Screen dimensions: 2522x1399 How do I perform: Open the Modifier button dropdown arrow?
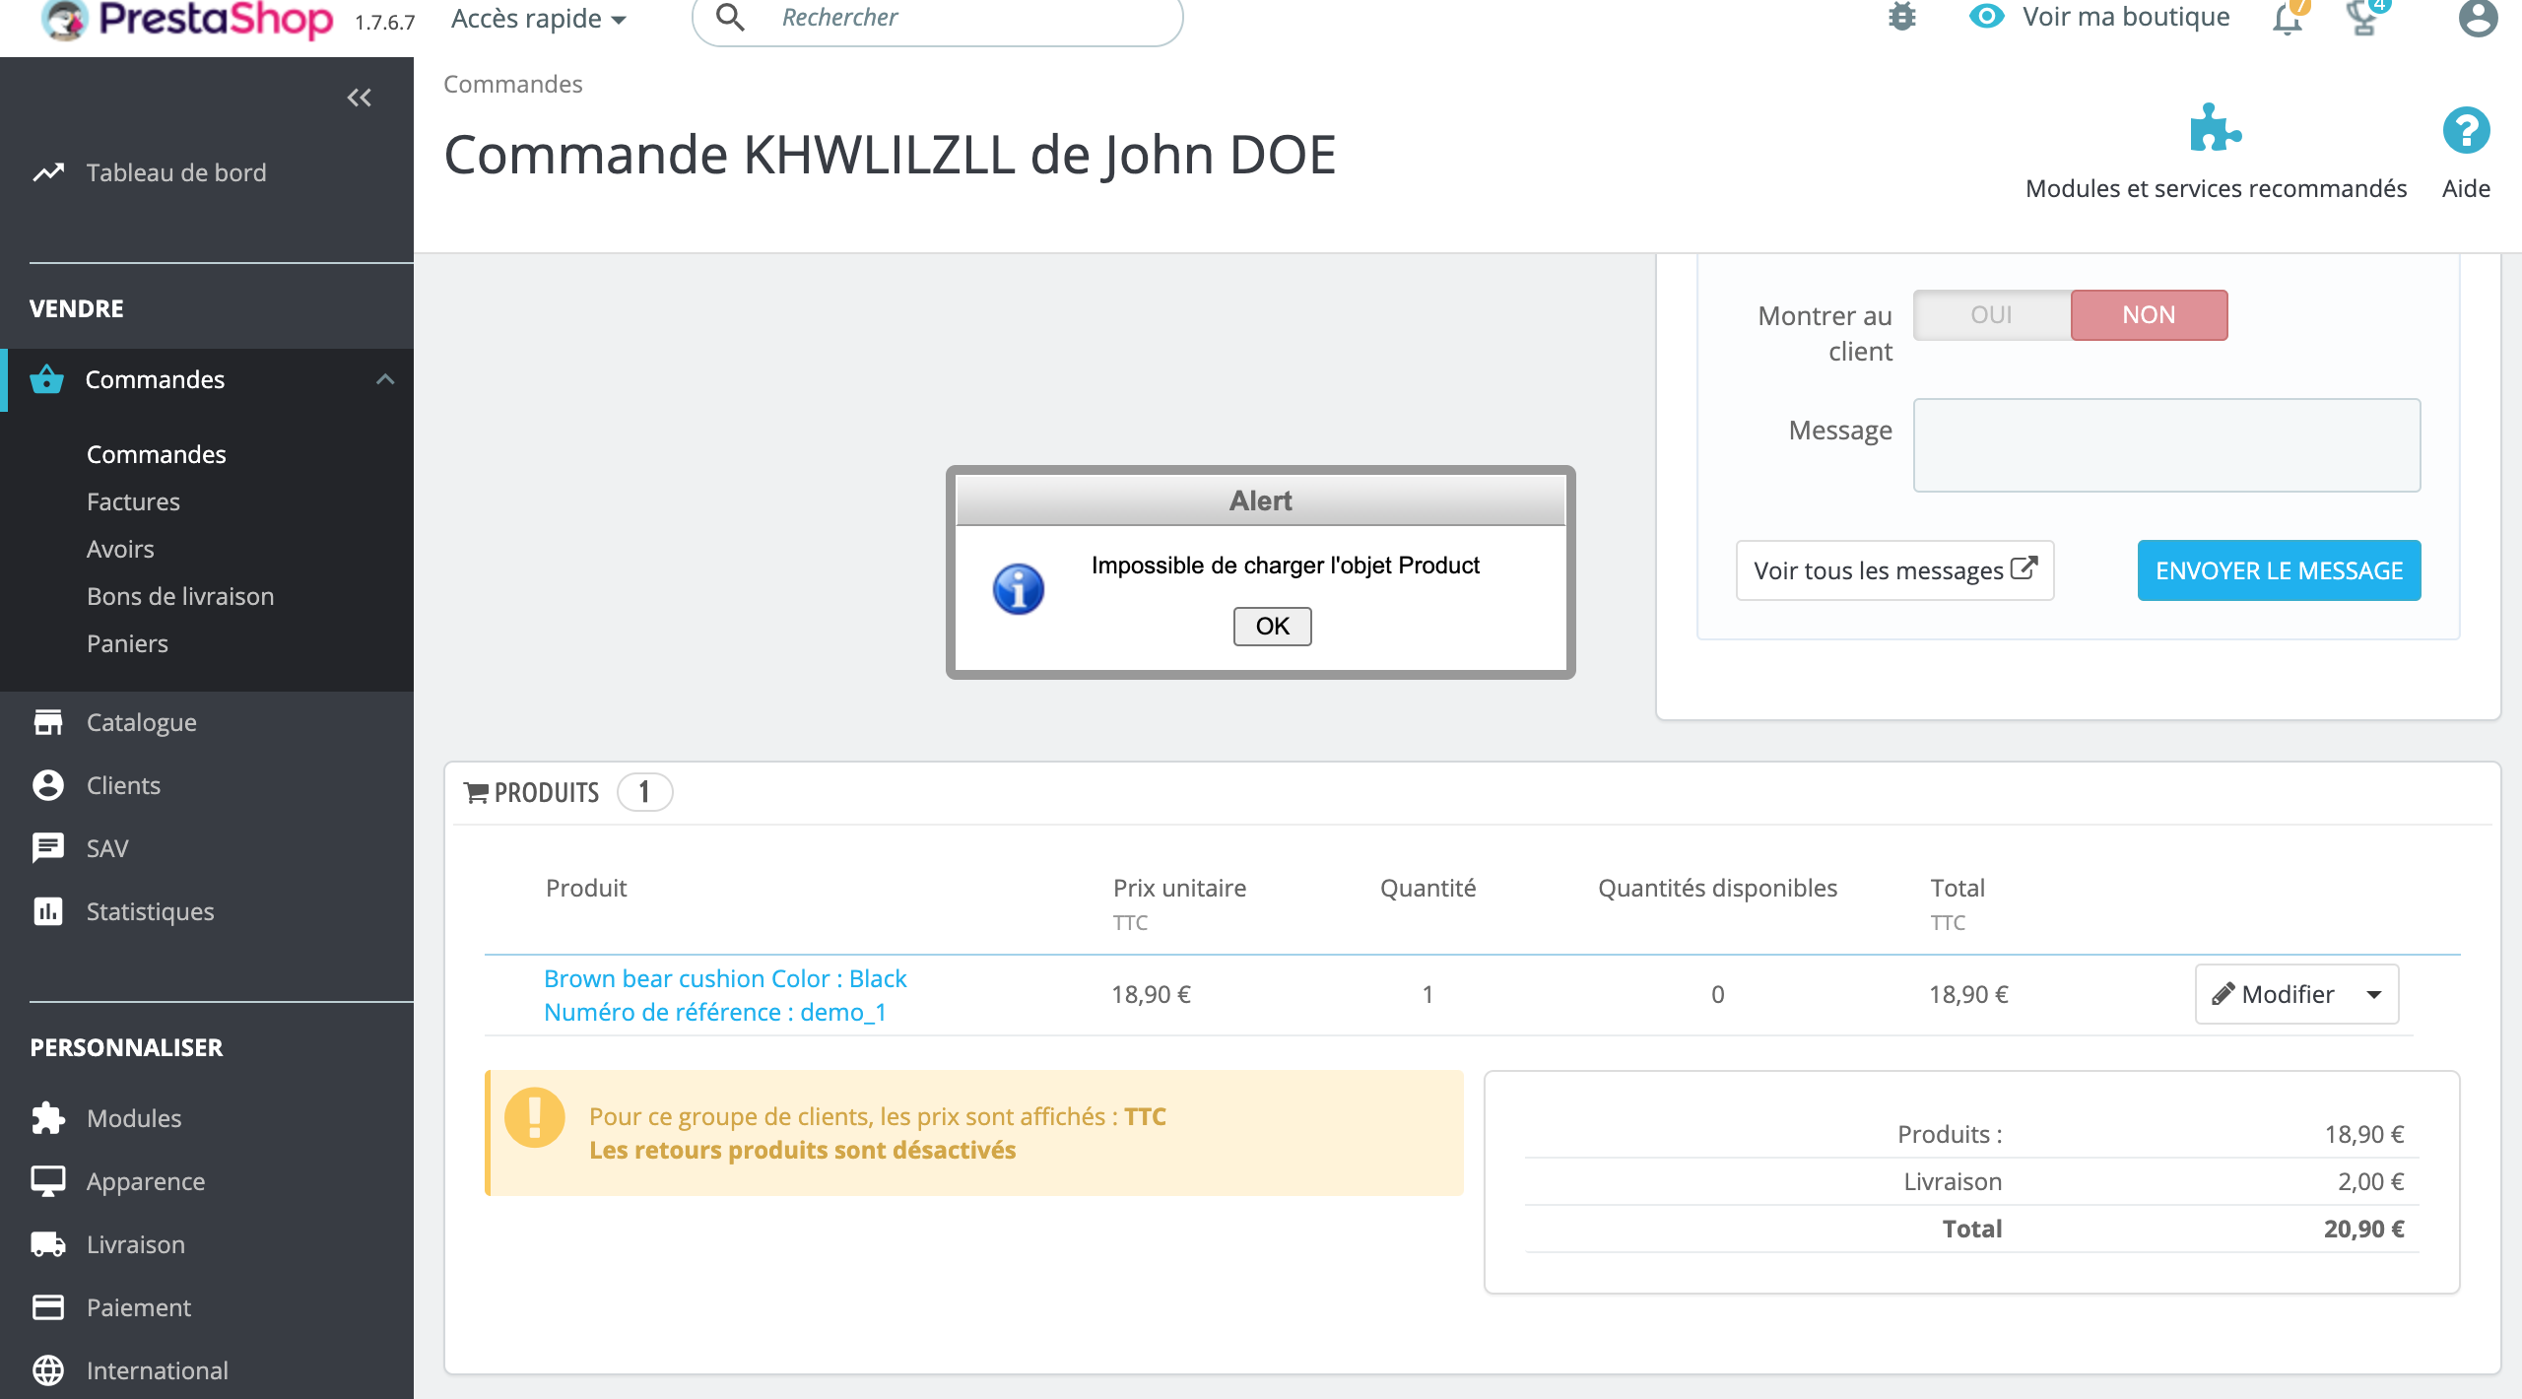2374,995
